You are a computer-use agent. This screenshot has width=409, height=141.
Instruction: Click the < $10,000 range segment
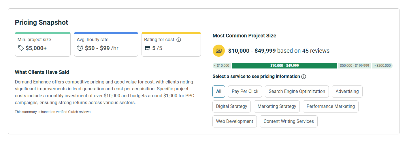pos(222,66)
